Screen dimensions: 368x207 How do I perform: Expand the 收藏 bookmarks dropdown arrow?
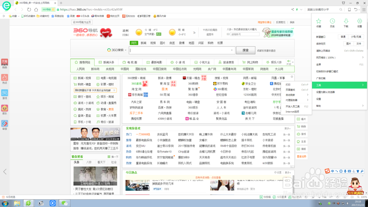(x=18, y=16)
